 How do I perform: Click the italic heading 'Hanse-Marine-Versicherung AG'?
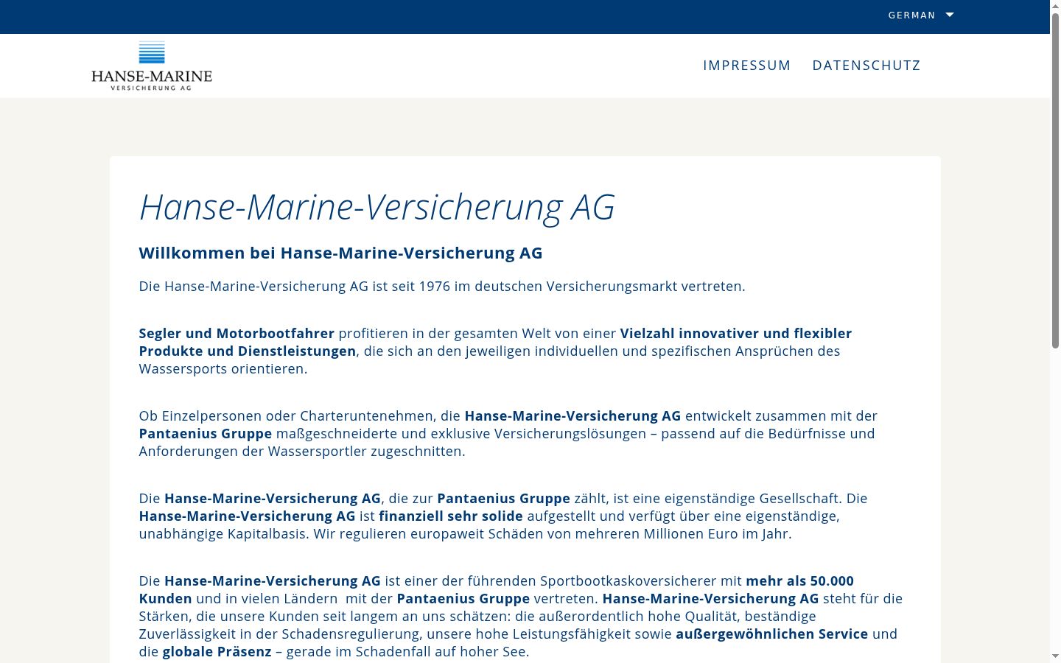point(377,207)
